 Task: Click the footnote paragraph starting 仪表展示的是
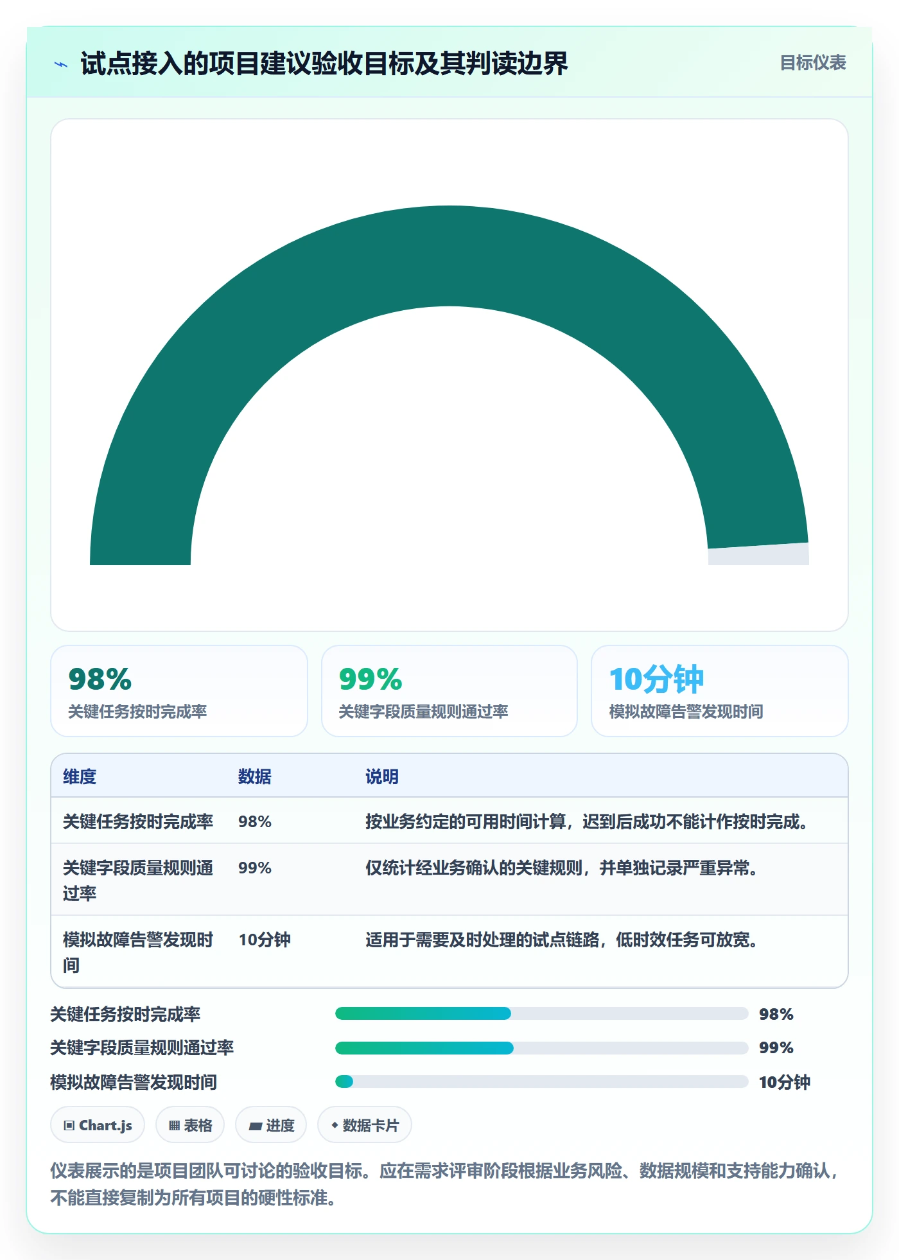coord(445,1184)
